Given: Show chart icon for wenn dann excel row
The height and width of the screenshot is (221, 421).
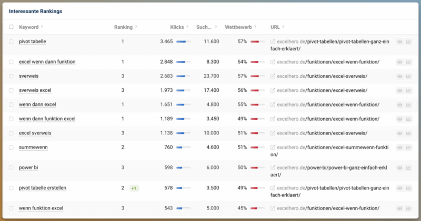Looking at the screenshot, I should (408, 105).
